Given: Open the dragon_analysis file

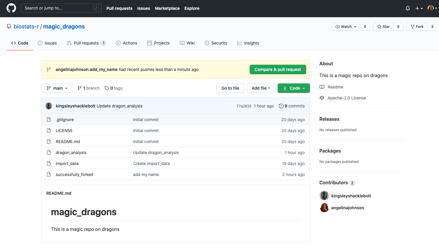Looking at the screenshot, I should coord(71,153).
